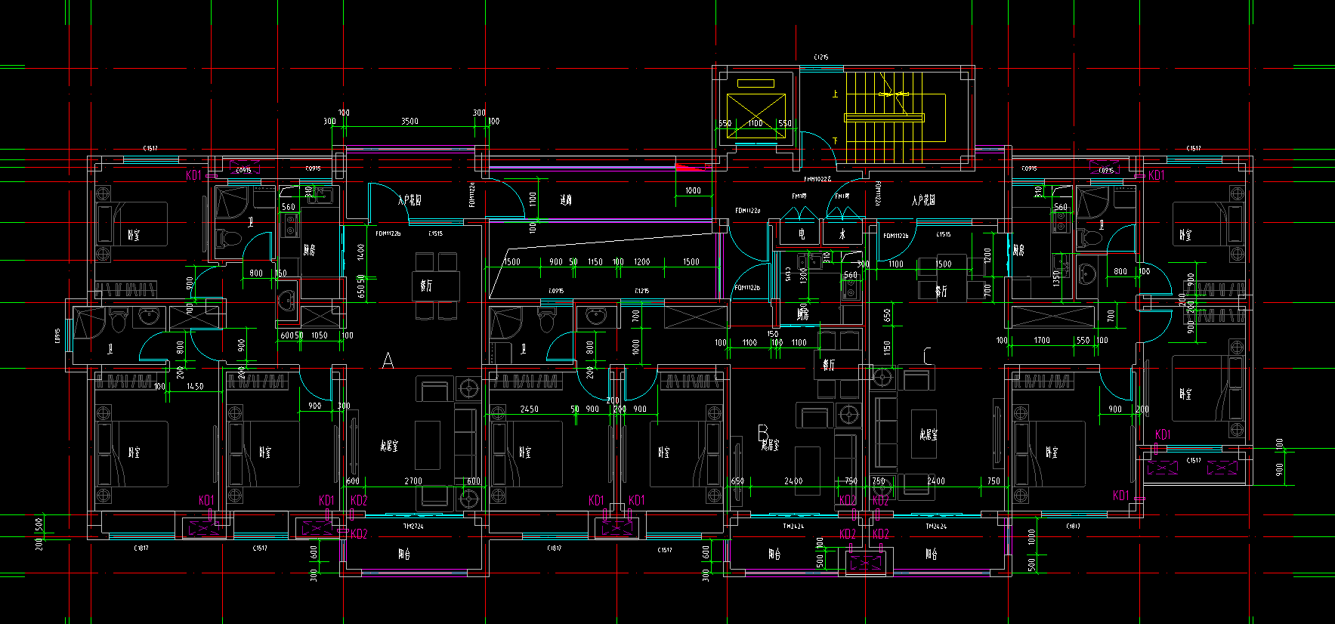Click the unit label letter B
1335x624 pixels.
[x=763, y=432]
